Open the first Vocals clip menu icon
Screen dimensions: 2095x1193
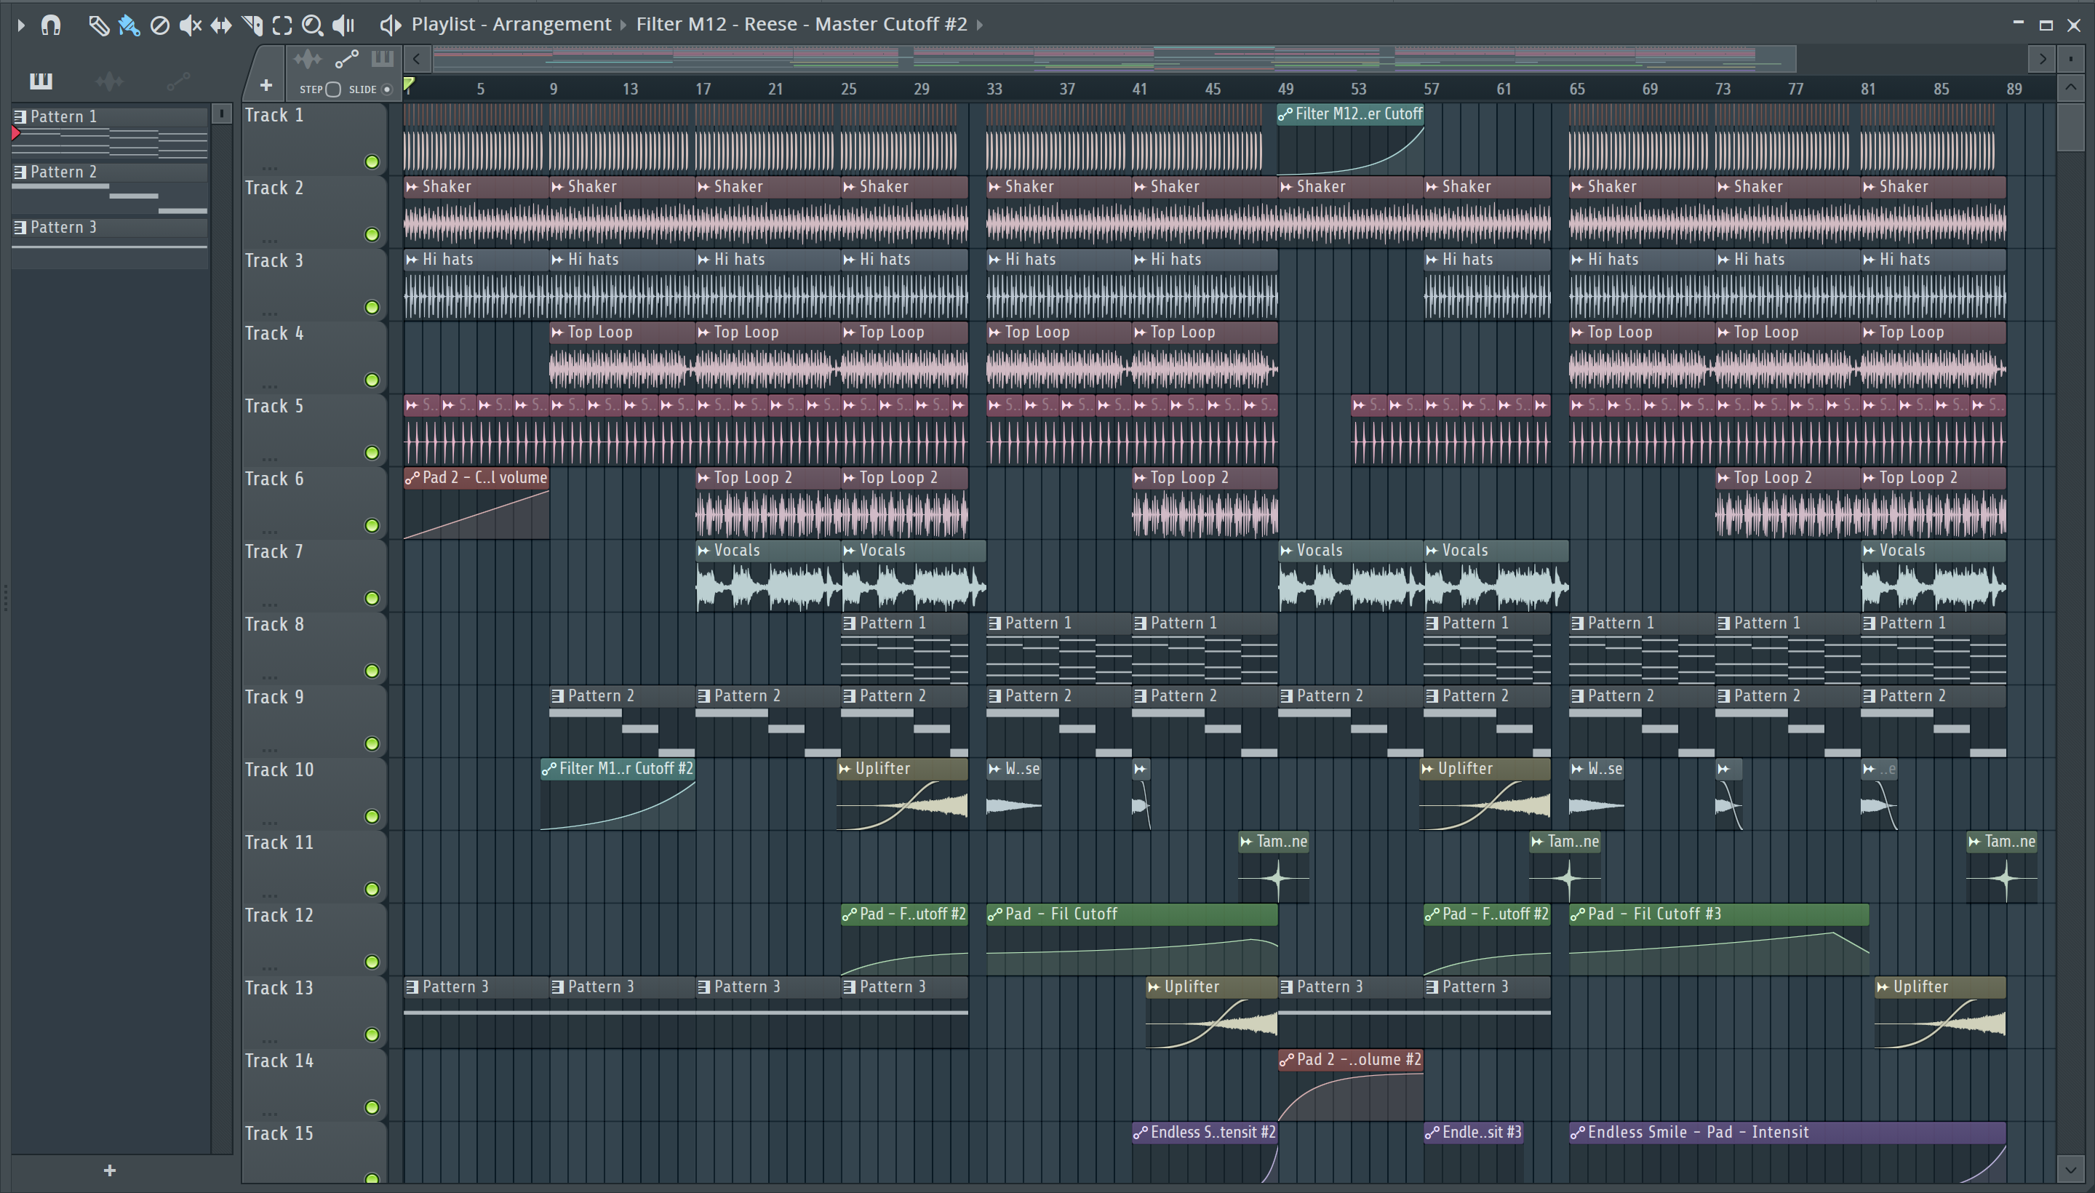704,551
